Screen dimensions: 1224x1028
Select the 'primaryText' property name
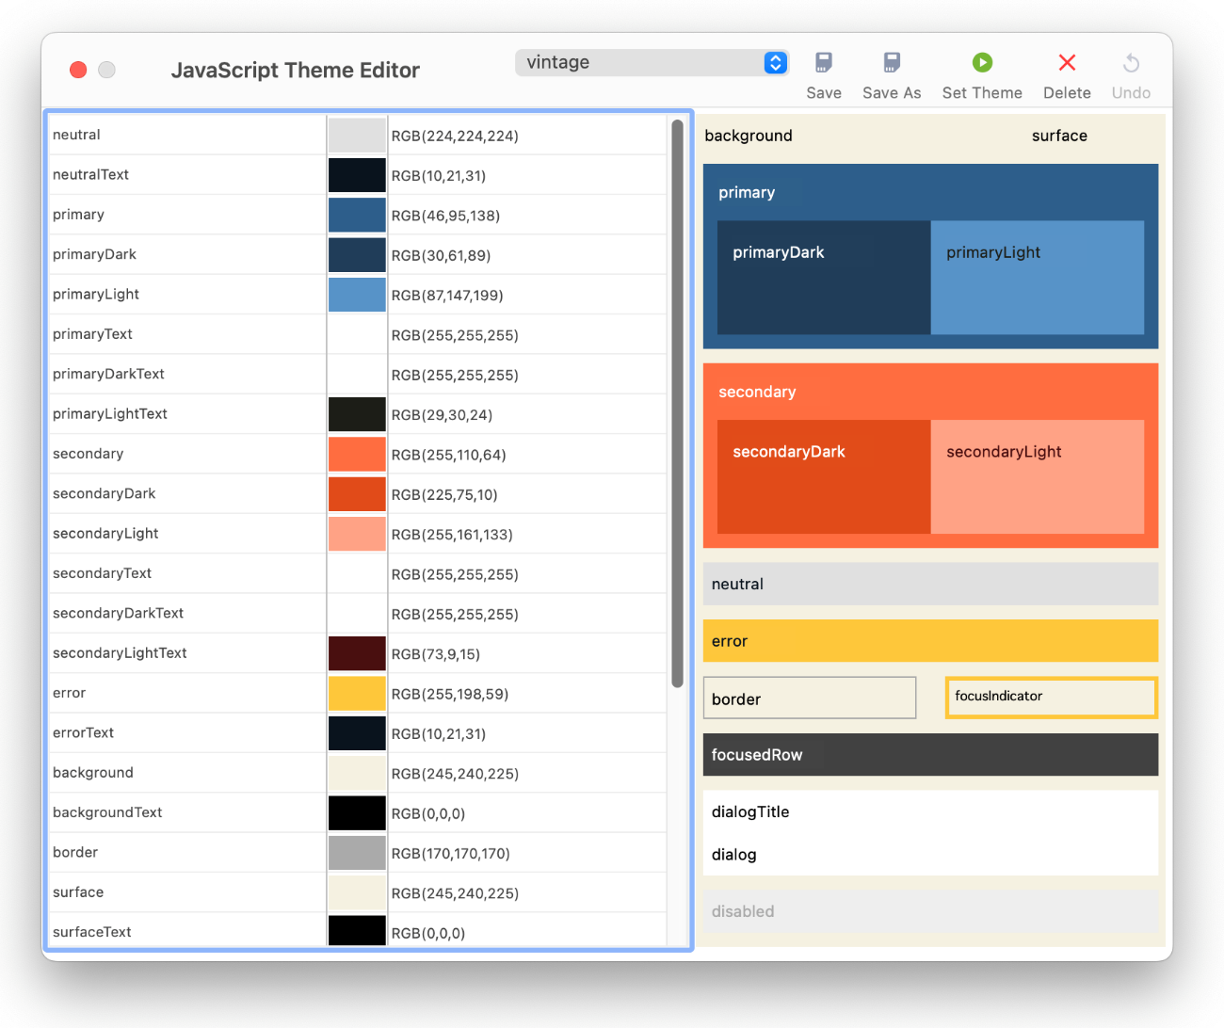pos(92,334)
